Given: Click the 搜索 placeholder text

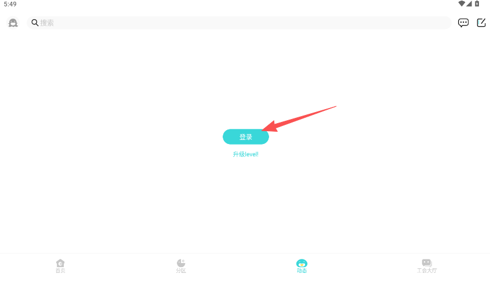Looking at the screenshot, I should [x=47, y=23].
